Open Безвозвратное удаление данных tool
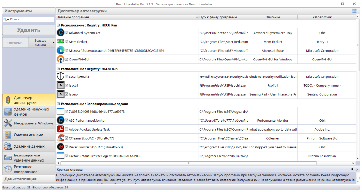This screenshot has height=192, width=362. point(29,158)
